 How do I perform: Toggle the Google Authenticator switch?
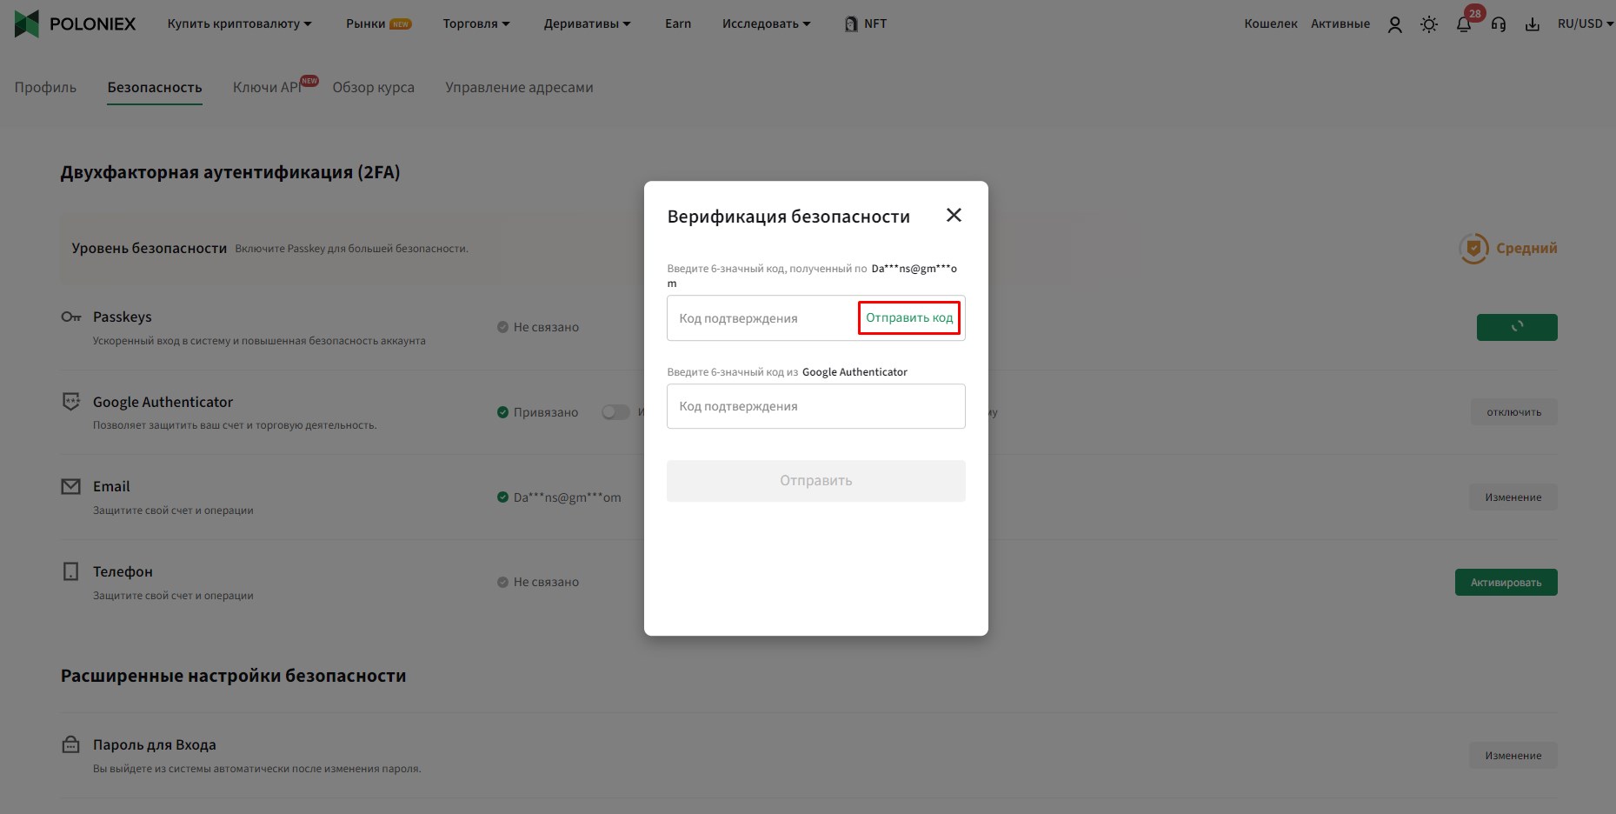(615, 412)
